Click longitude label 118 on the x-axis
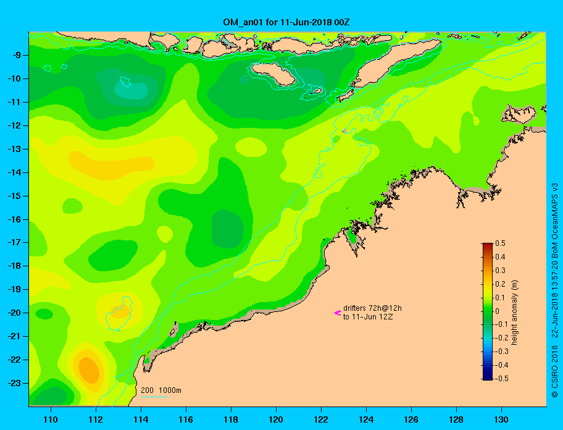Viewport: 563px width, 430px height. click(231, 419)
